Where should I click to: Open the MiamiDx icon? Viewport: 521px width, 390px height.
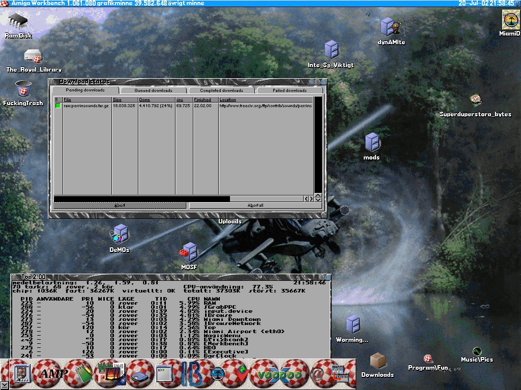510,20
